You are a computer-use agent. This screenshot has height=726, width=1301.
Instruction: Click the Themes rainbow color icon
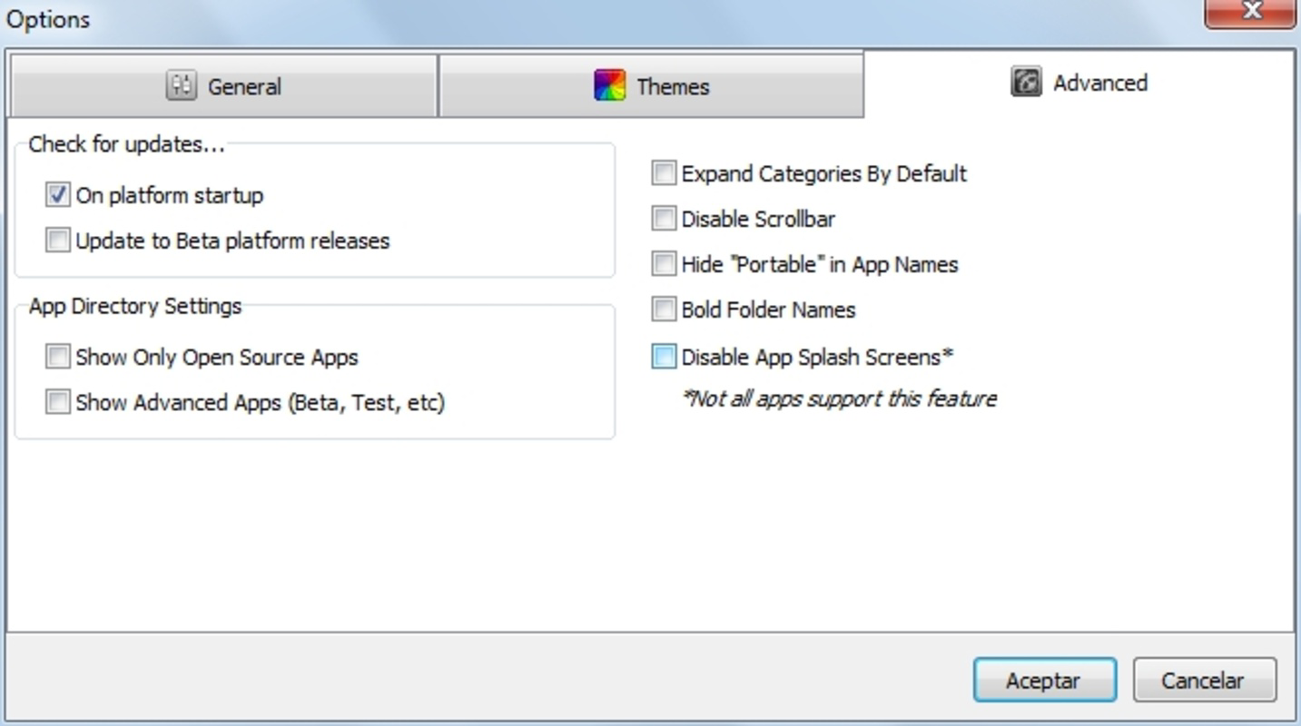pos(609,85)
